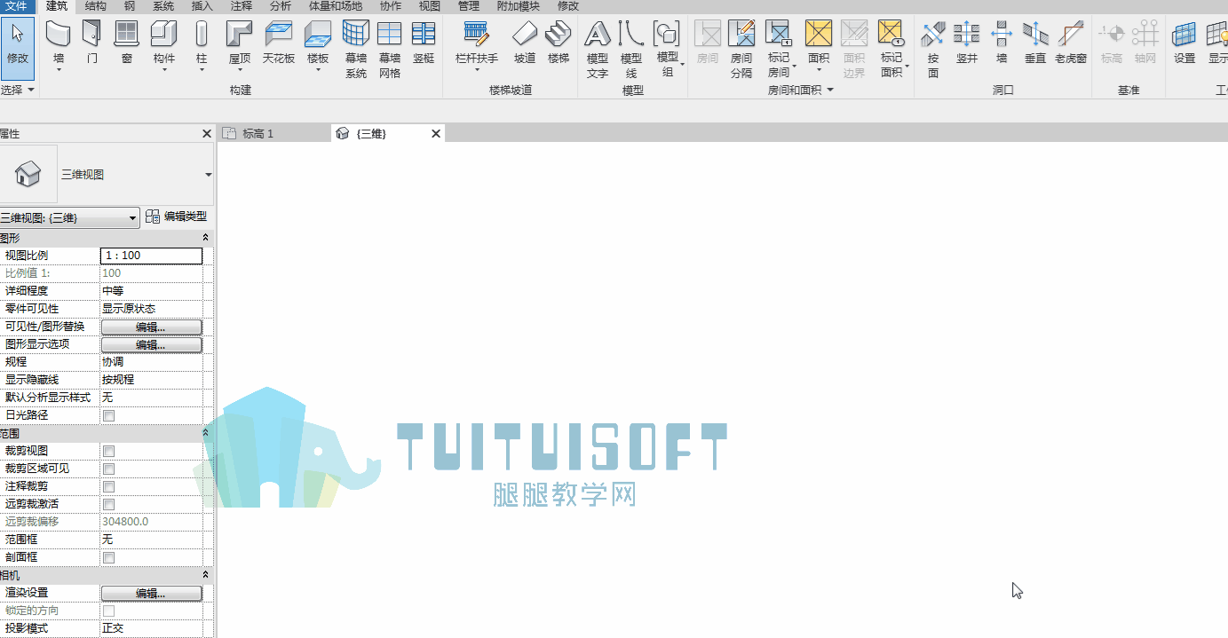Switch to the 标高 1 view tab

tap(258, 133)
